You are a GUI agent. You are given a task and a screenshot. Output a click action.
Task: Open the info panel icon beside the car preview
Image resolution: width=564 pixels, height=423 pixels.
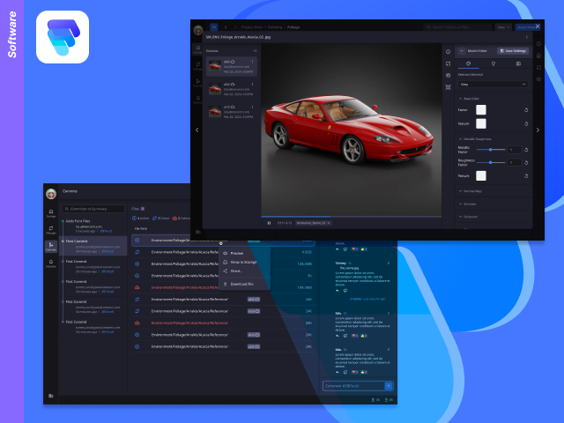(448, 52)
